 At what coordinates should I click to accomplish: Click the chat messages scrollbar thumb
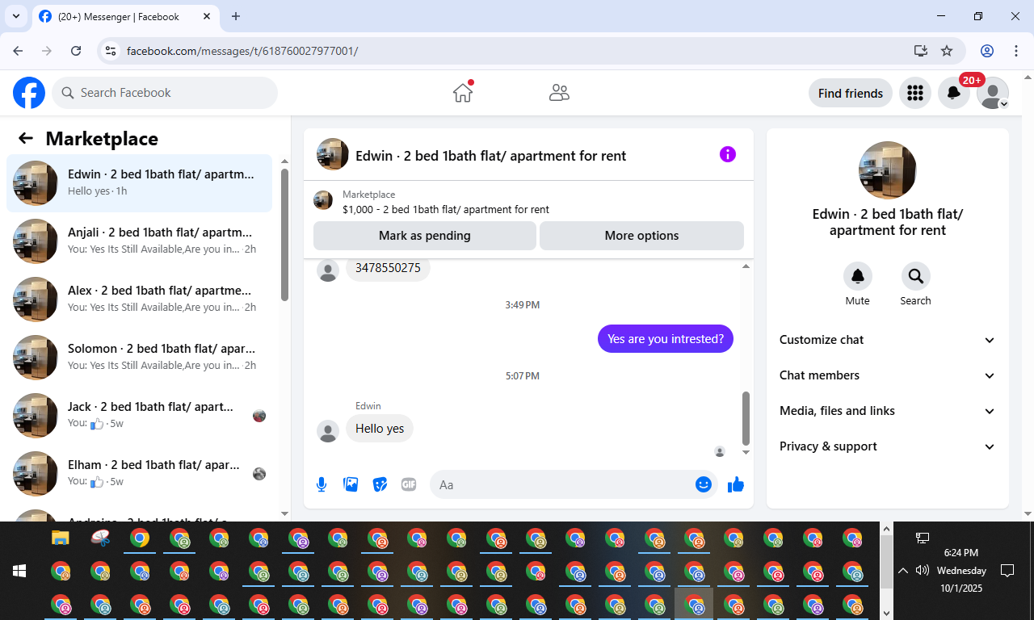tap(746, 418)
